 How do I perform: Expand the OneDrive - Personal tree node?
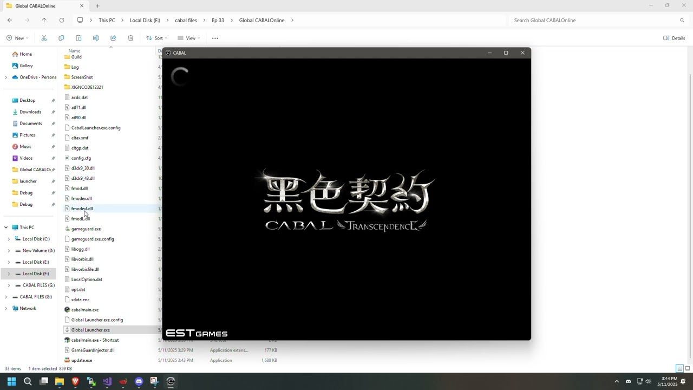(6, 77)
